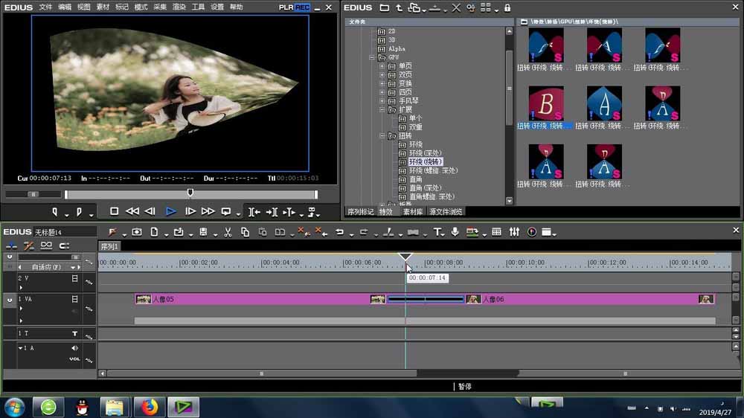This screenshot has height=418, width=744.
Task: Toggle the insert/overwrite mode icon in the timeline header
Action: (x=11, y=245)
